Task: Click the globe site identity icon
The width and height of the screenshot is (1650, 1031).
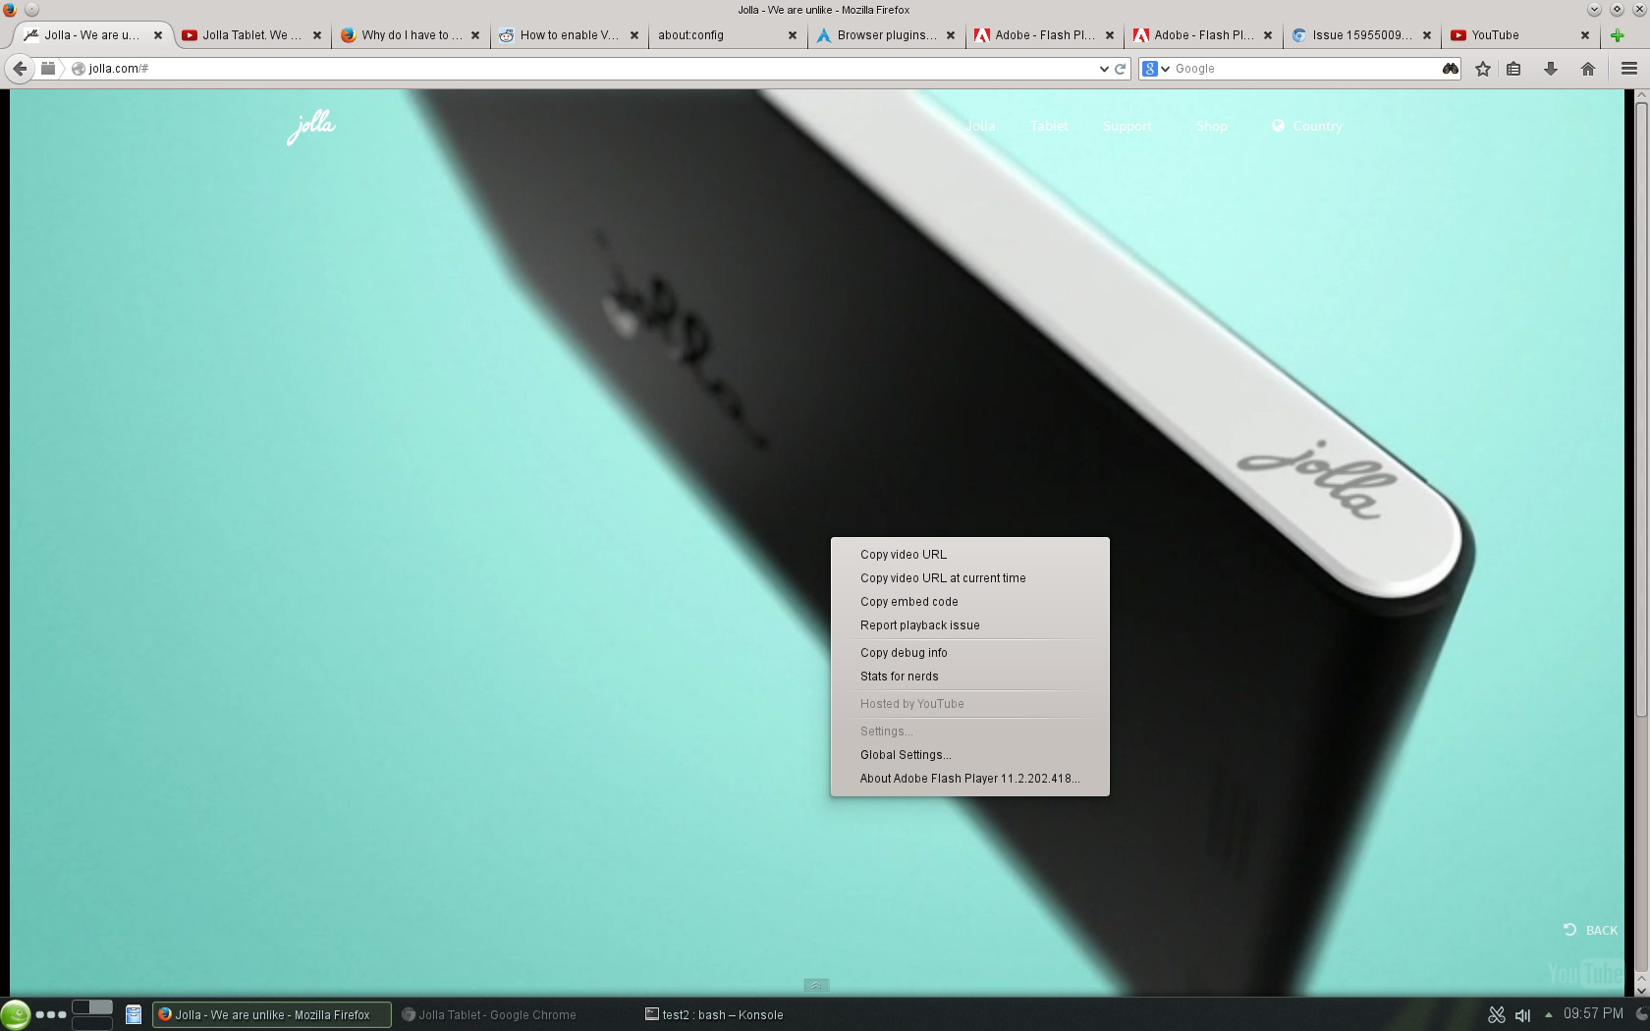Action: (79, 69)
